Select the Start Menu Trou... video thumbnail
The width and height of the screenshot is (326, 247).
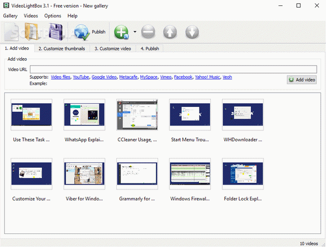(190, 115)
